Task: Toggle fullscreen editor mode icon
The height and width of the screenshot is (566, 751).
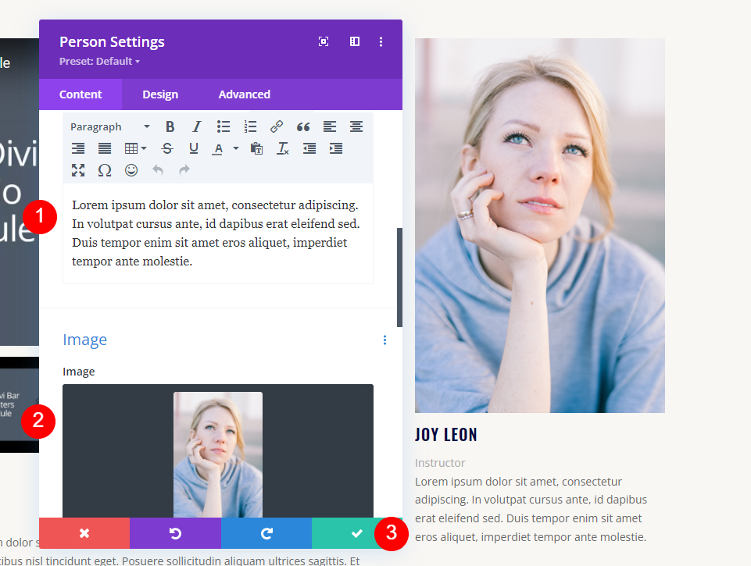Action: (78, 170)
